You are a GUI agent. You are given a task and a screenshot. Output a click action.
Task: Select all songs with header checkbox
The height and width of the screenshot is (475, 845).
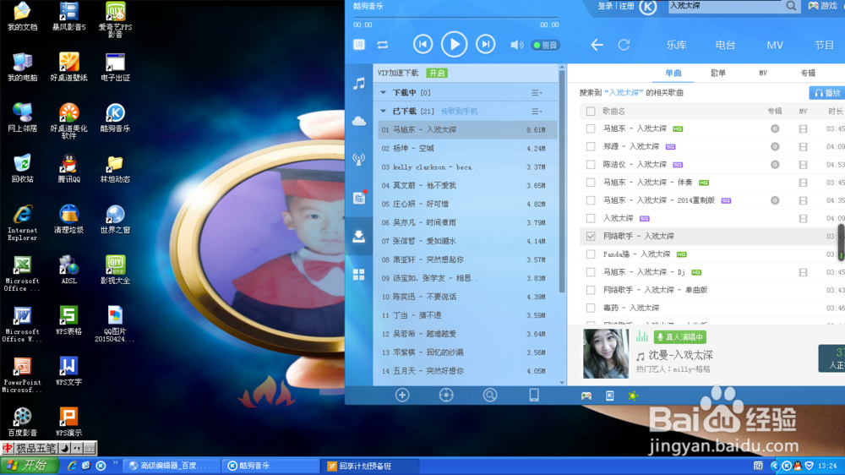(591, 111)
